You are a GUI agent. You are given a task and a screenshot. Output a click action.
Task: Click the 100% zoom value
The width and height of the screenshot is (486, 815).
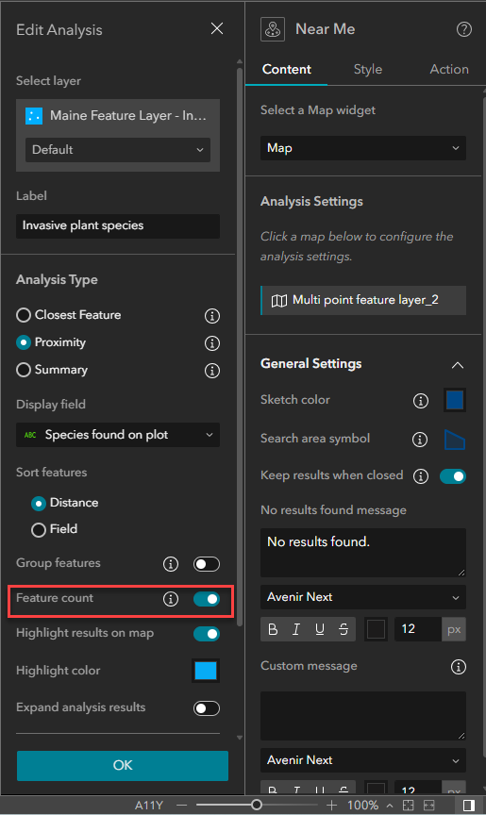[x=362, y=806]
